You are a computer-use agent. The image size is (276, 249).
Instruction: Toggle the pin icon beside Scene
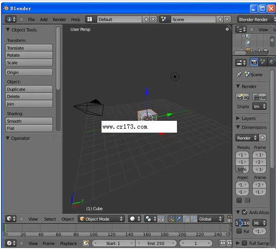239,74
